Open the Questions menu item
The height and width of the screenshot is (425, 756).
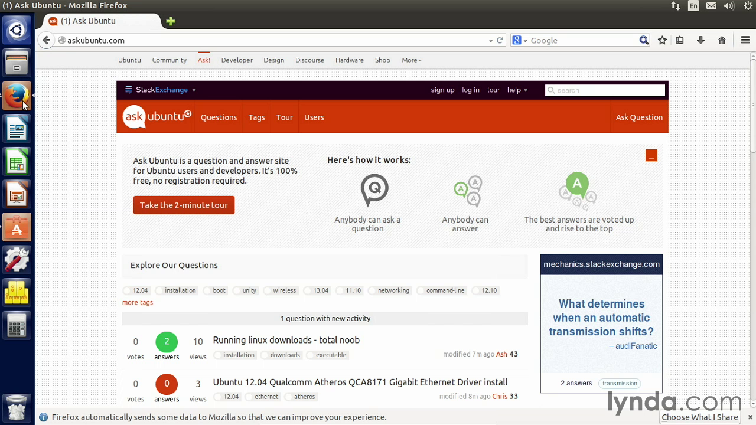219,117
